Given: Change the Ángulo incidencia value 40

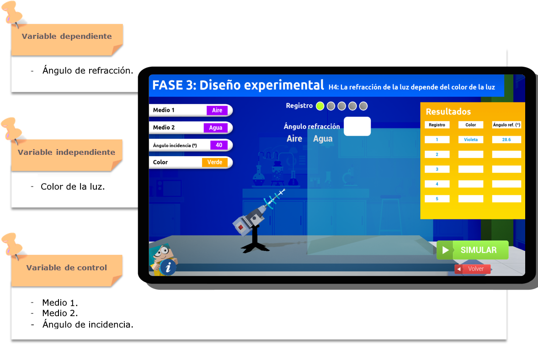Looking at the screenshot, I should click(218, 145).
